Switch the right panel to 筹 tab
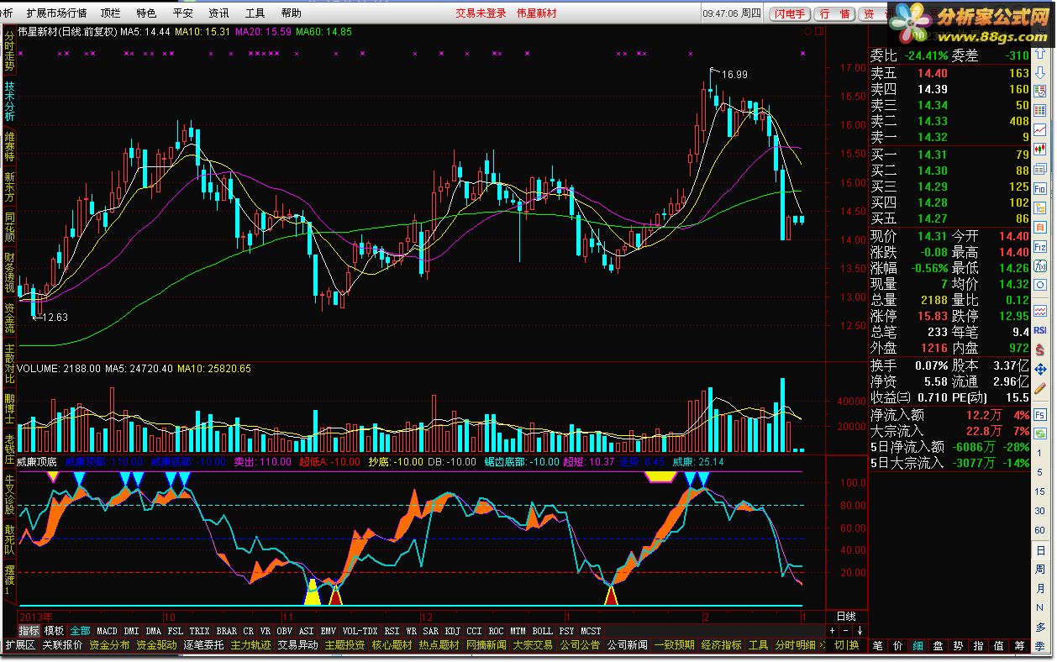The image size is (1057, 662). point(1018,645)
